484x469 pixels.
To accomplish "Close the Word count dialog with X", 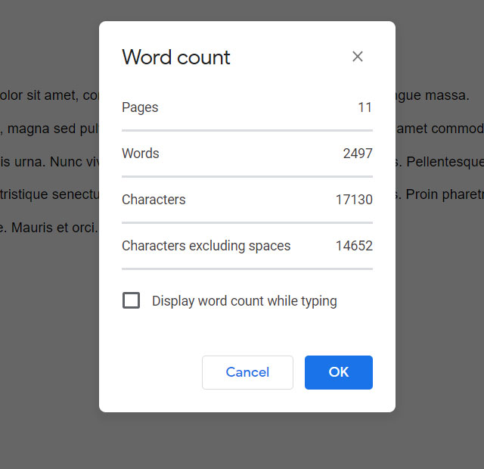I will click(358, 57).
